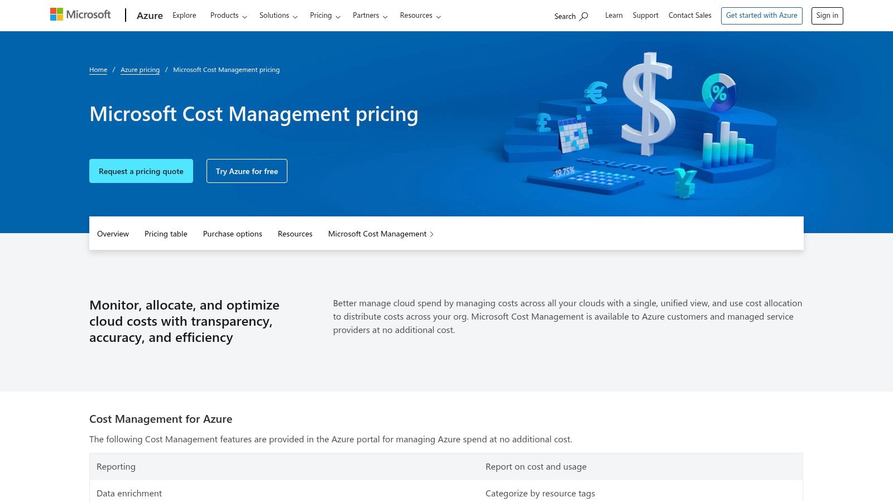The width and height of the screenshot is (893, 502).
Task: Click Request a pricing quote
Action: [141, 171]
